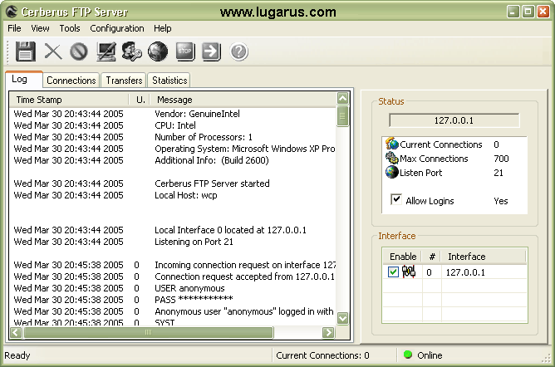The image size is (555, 367).
Task: Select the 'CPU: Intel' log row
Action: click(x=174, y=125)
